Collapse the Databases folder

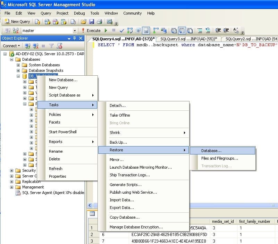point(11,59)
